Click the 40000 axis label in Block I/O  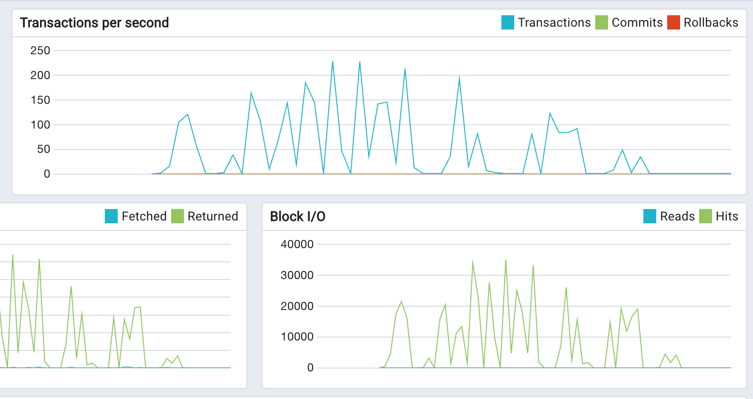click(x=297, y=244)
